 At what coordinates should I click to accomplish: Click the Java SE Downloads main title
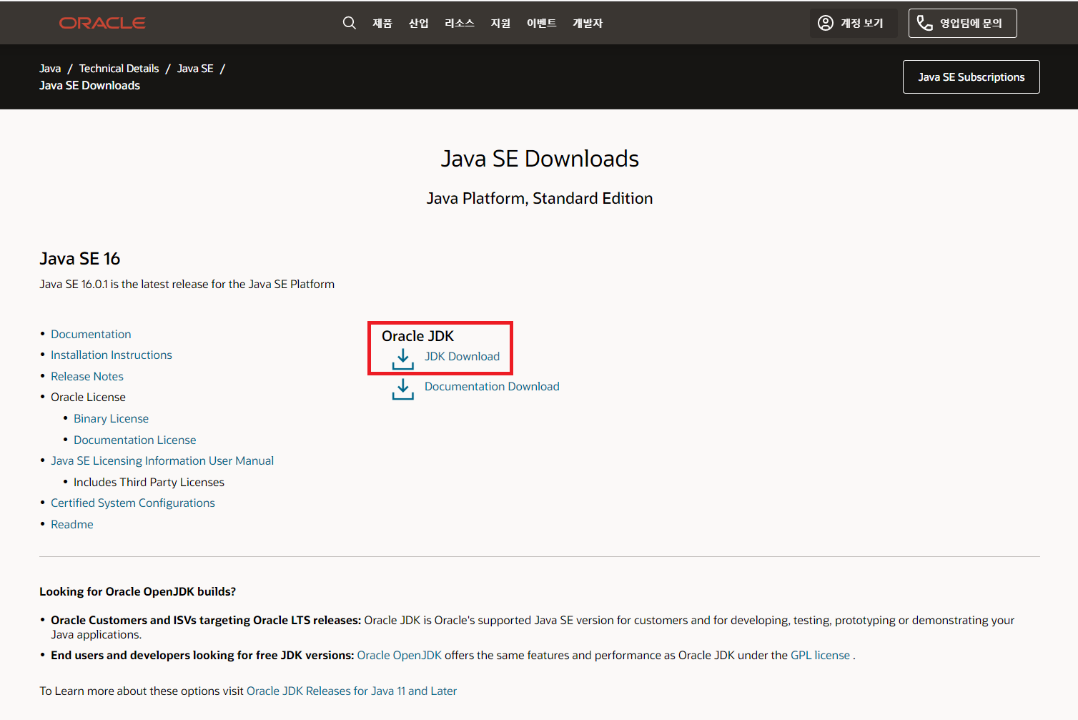pos(540,159)
